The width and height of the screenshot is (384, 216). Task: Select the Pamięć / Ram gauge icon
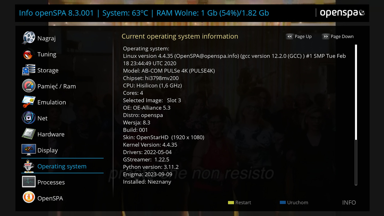click(29, 86)
